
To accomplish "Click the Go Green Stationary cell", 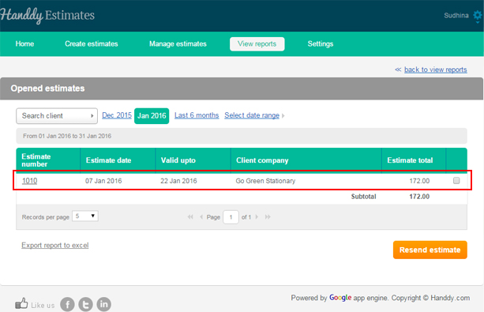I will (265, 181).
